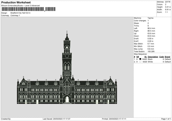This screenshot has width=172, height=121.
Task: Click the Trims value 9
Action: tap(148, 26)
